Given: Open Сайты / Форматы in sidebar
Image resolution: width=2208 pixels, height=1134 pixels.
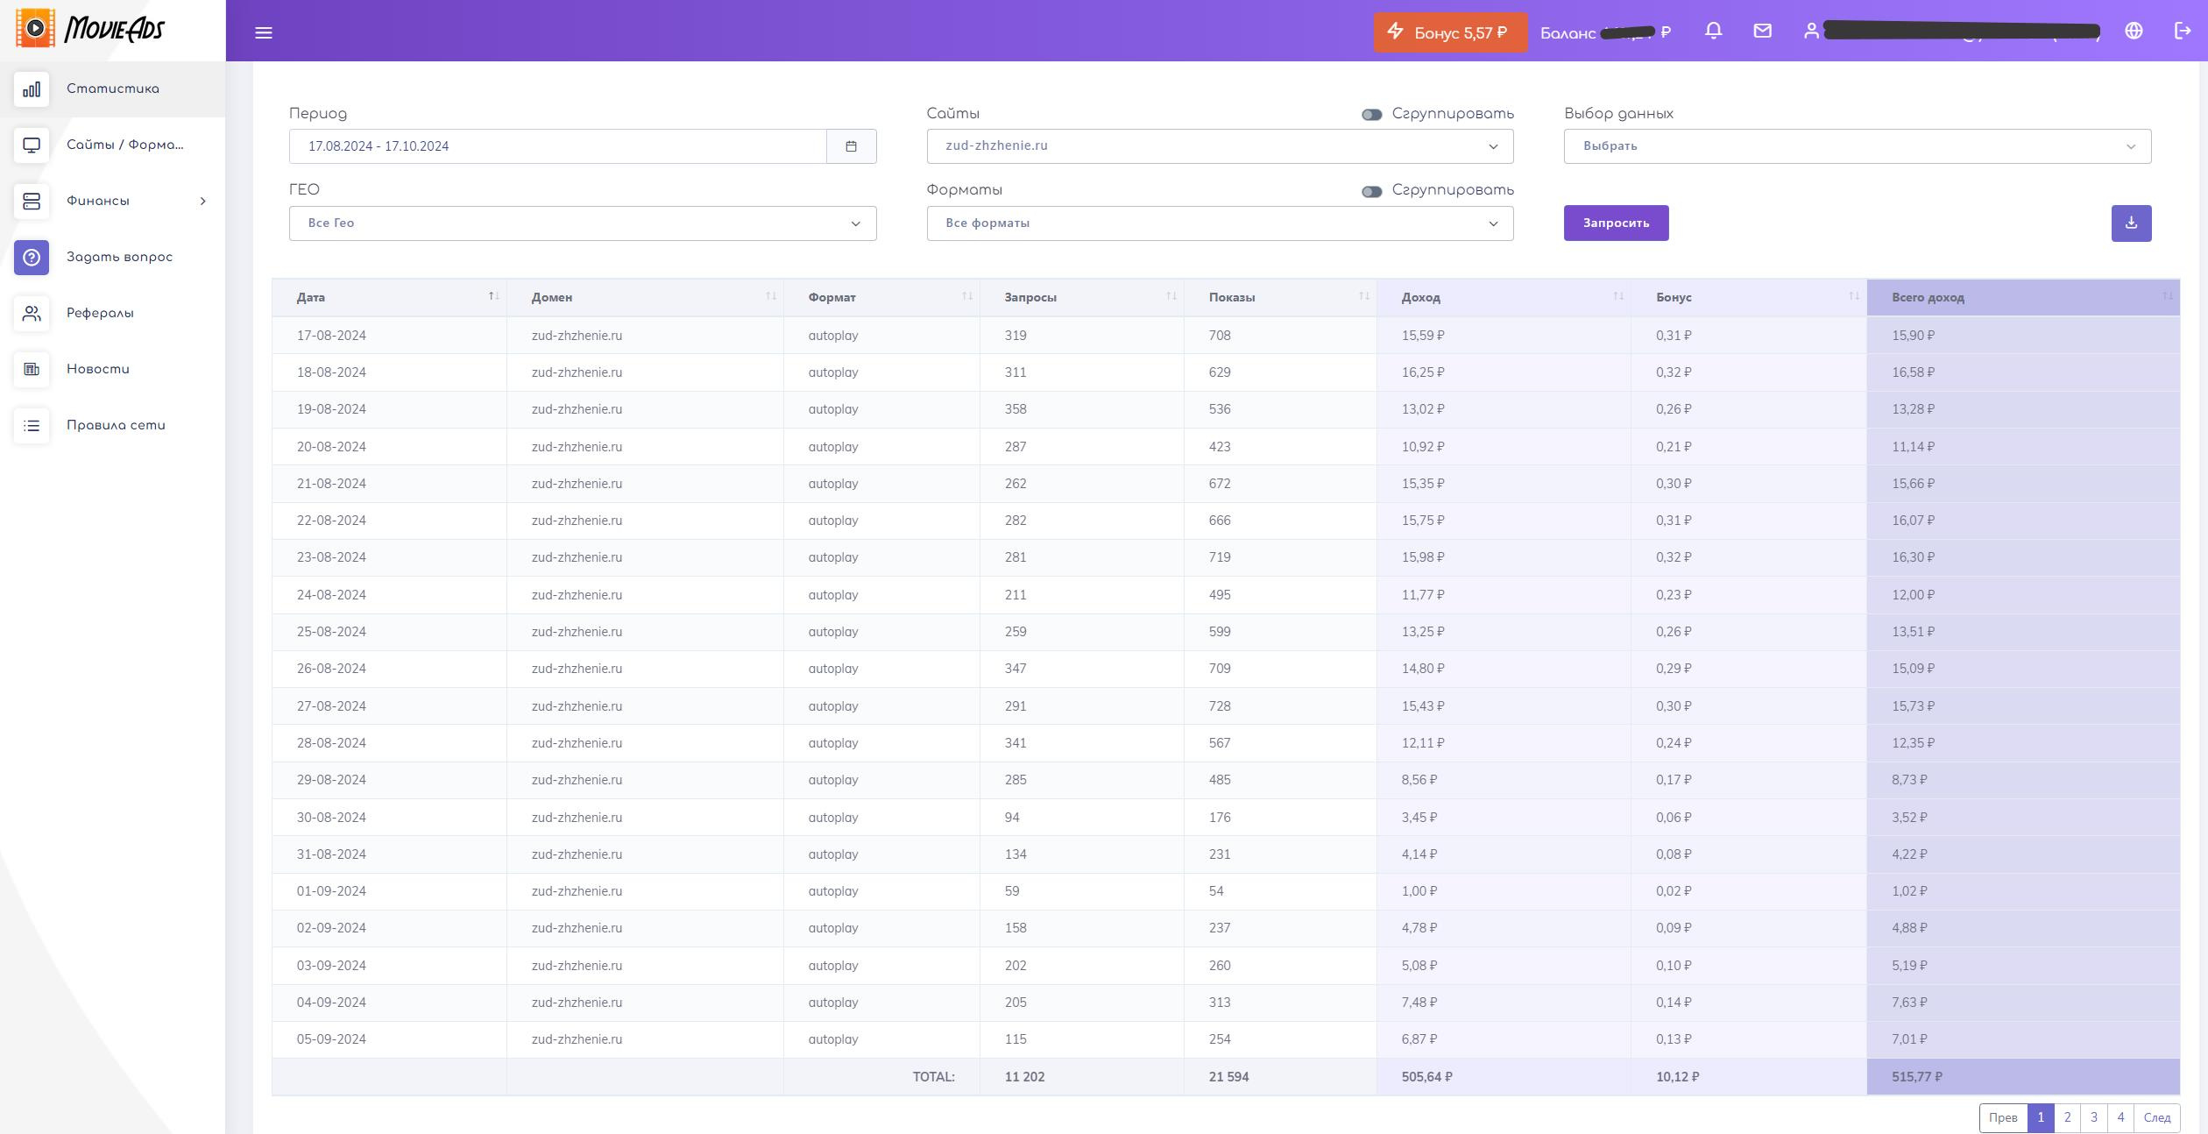Looking at the screenshot, I should (x=113, y=145).
